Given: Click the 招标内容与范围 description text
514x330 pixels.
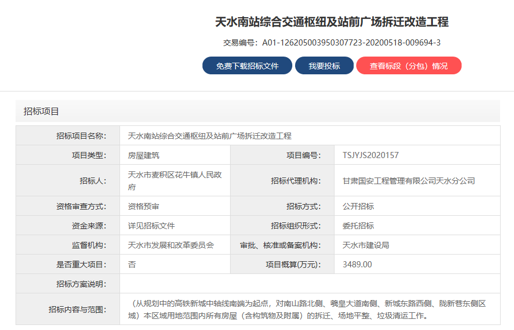Looking at the screenshot, I should click(309, 309).
